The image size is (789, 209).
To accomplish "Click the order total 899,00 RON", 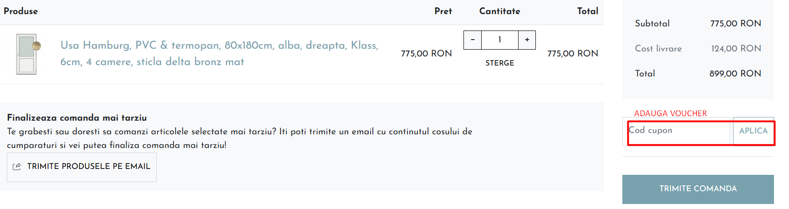I will point(735,74).
